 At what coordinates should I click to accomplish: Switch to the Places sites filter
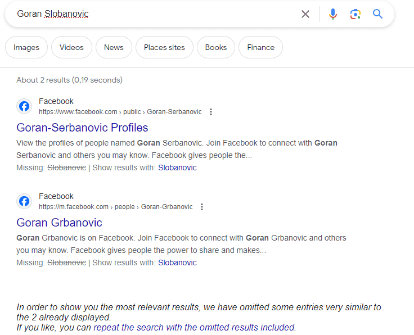[164, 47]
